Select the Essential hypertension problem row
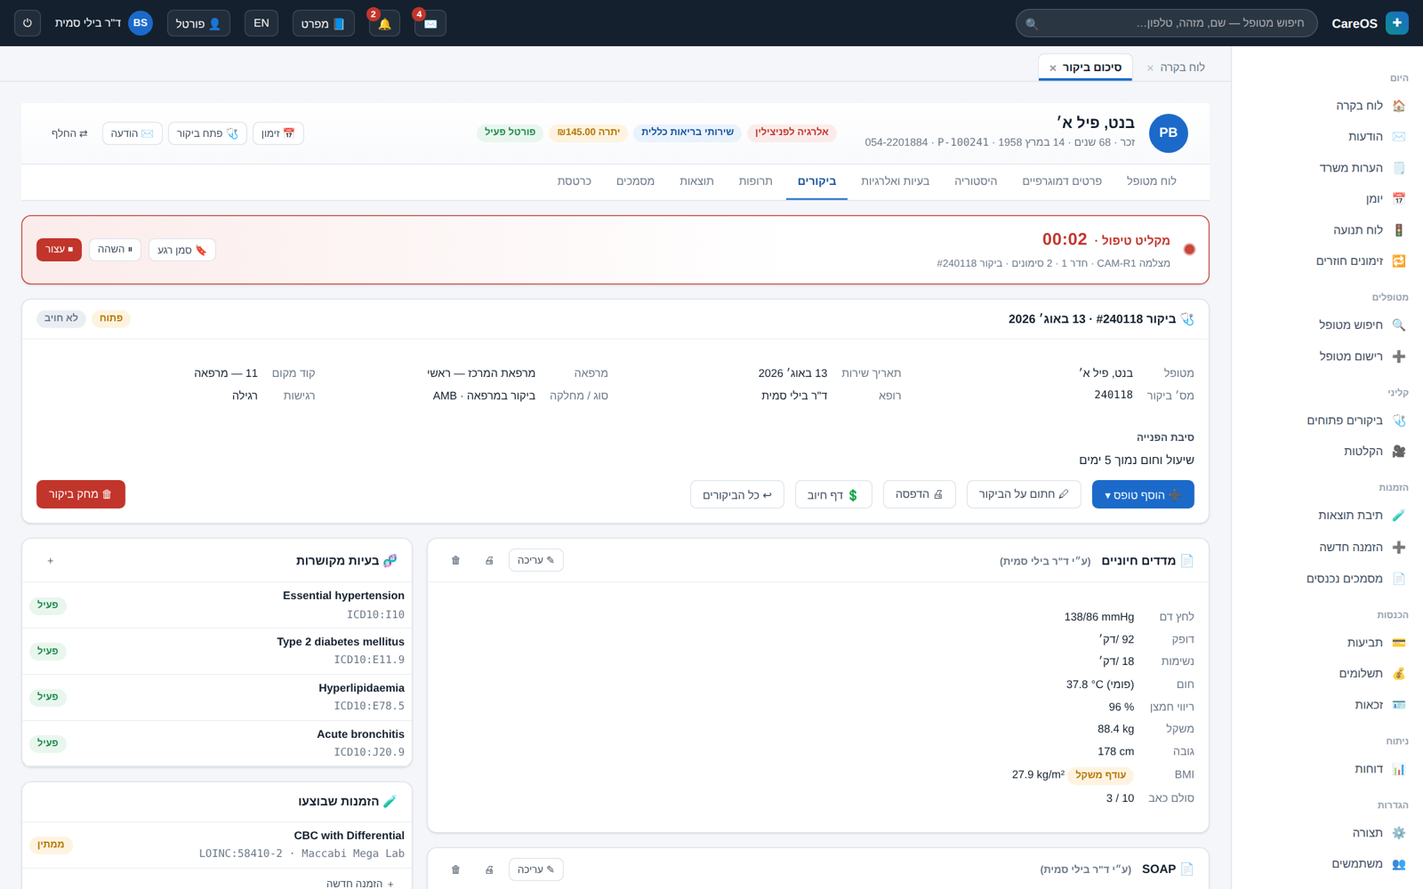The height and width of the screenshot is (889, 1423). tap(217, 605)
